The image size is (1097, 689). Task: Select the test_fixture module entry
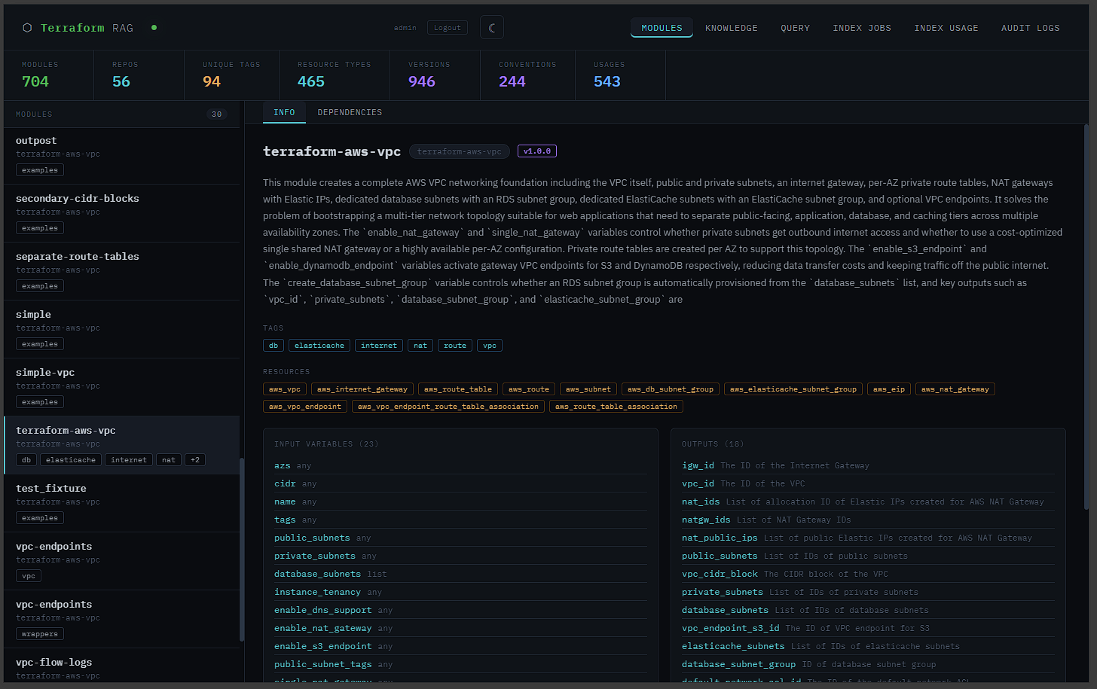click(x=121, y=503)
